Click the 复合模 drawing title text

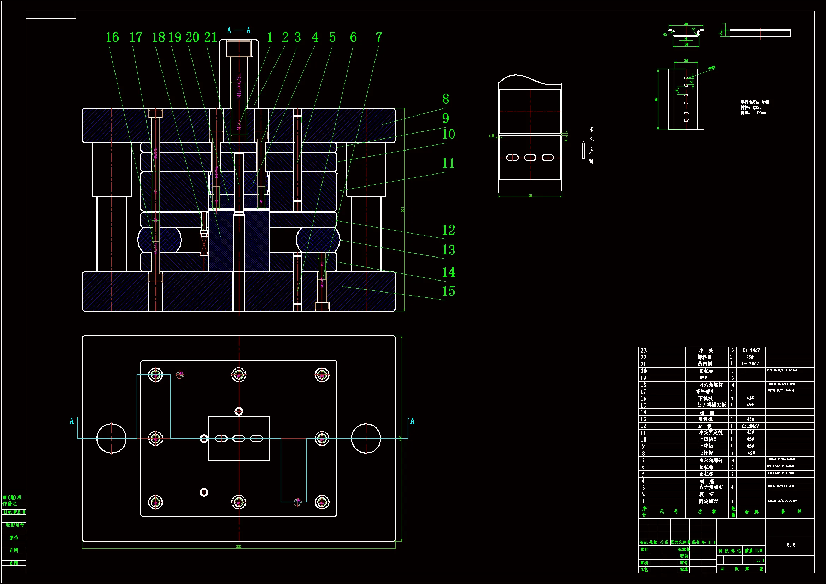click(x=790, y=545)
